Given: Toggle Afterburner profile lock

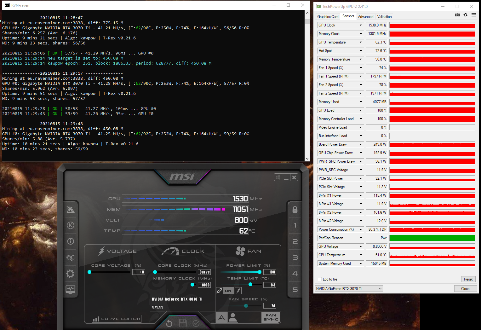Looking at the screenshot, I should [295, 209].
